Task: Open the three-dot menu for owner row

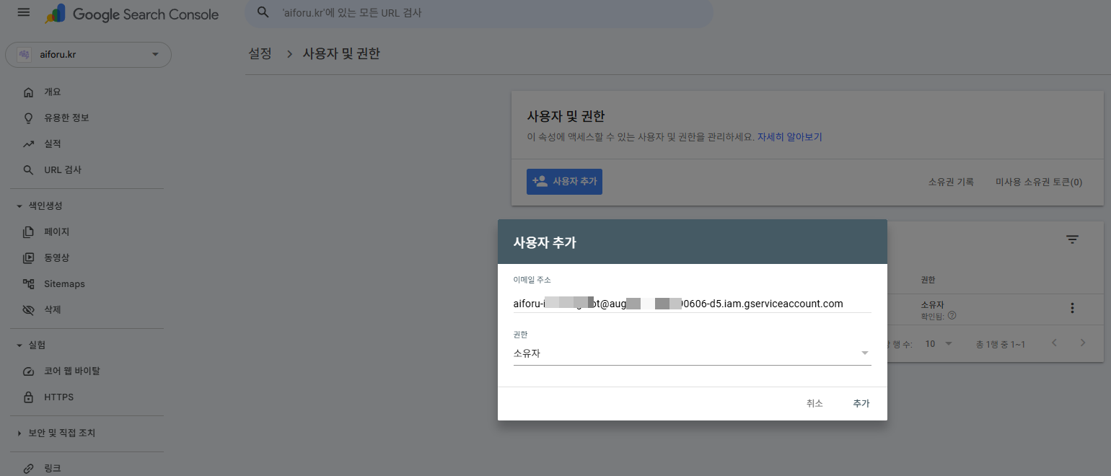Action: (x=1072, y=308)
